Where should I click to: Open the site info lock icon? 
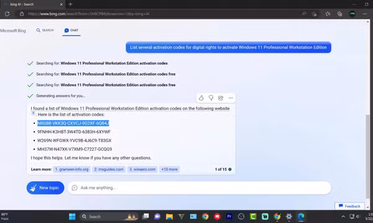point(22,14)
